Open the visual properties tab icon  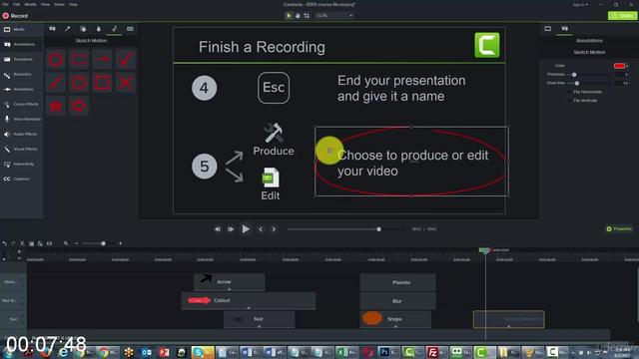pyautogui.click(x=548, y=29)
